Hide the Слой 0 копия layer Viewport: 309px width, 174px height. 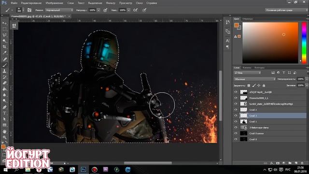(x=236, y=133)
